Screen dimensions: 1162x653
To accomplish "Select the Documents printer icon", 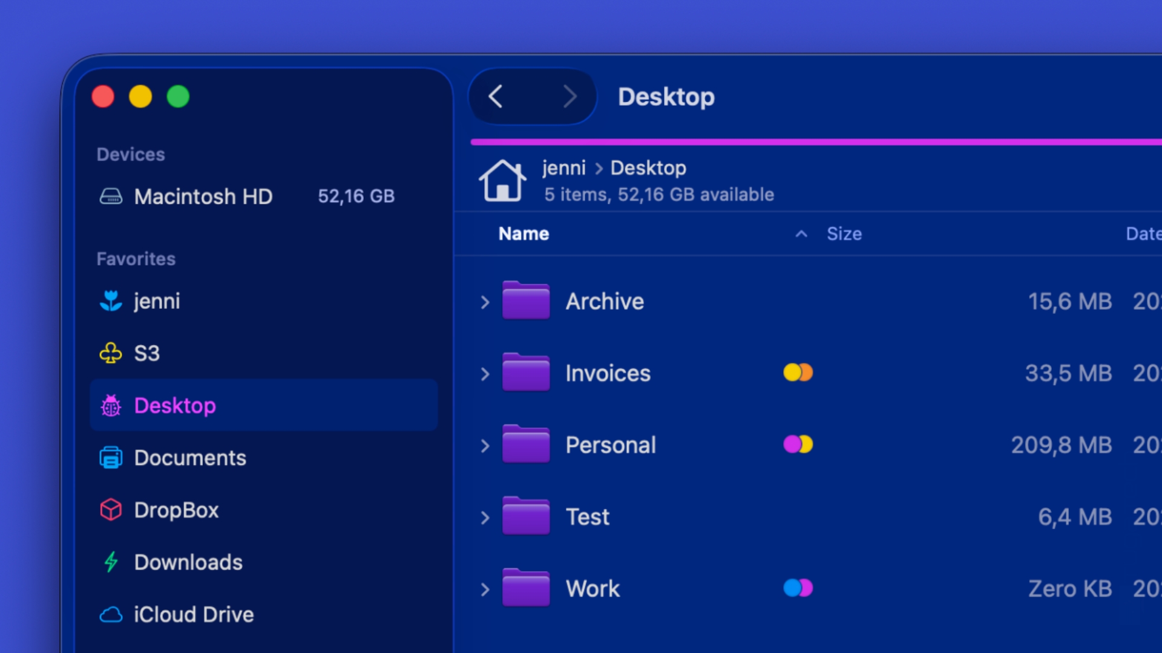I will [111, 458].
